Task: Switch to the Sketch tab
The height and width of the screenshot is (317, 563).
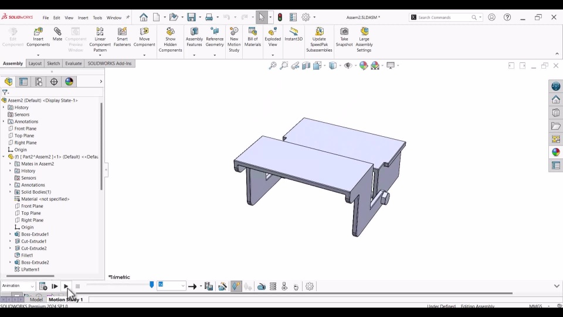Action: 53,63
